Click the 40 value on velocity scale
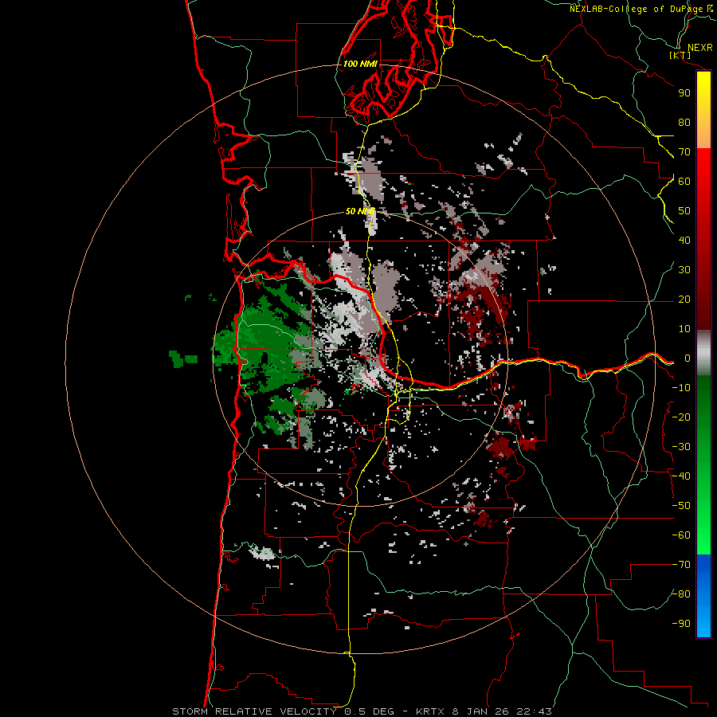 pyautogui.click(x=684, y=241)
